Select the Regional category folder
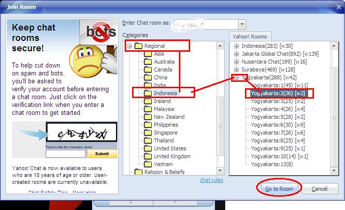This screenshot has height=210, width=345. (155, 46)
